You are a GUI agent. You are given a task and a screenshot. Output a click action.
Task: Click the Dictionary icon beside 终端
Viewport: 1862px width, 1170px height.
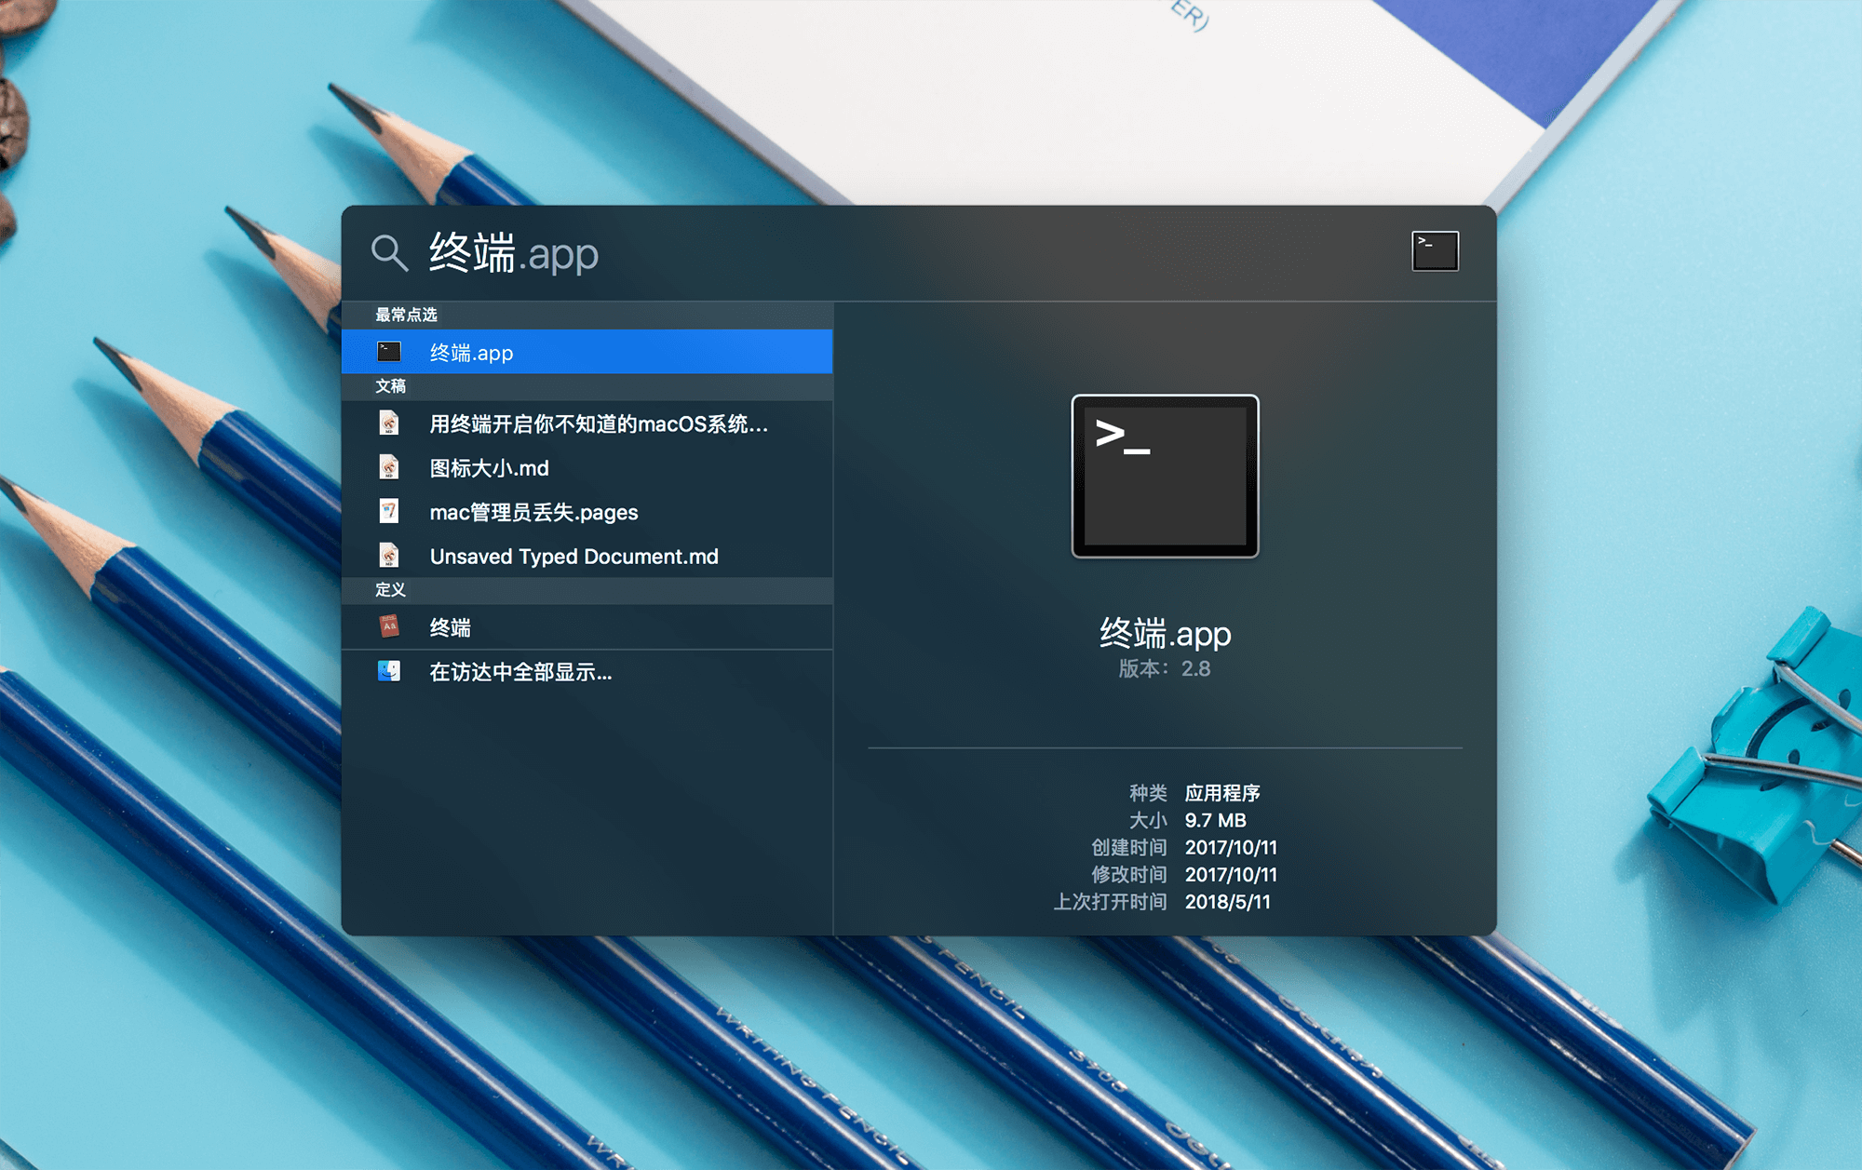(x=389, y=626)
